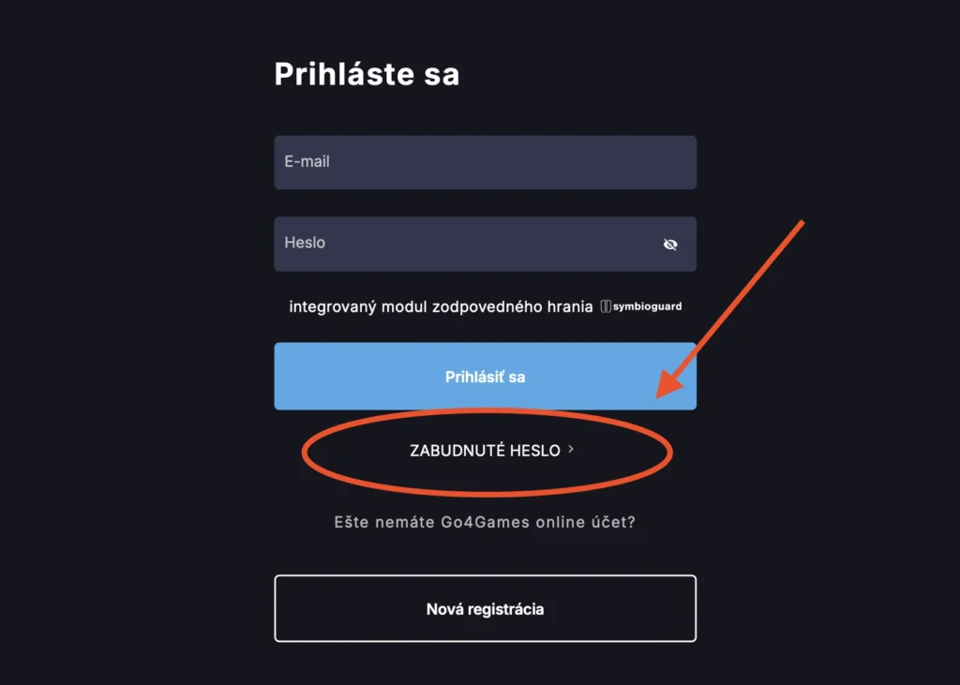Select the crossed-eye icon in Heslo field
This screenshot has height=685, width=960.
[x=669, y=244]
